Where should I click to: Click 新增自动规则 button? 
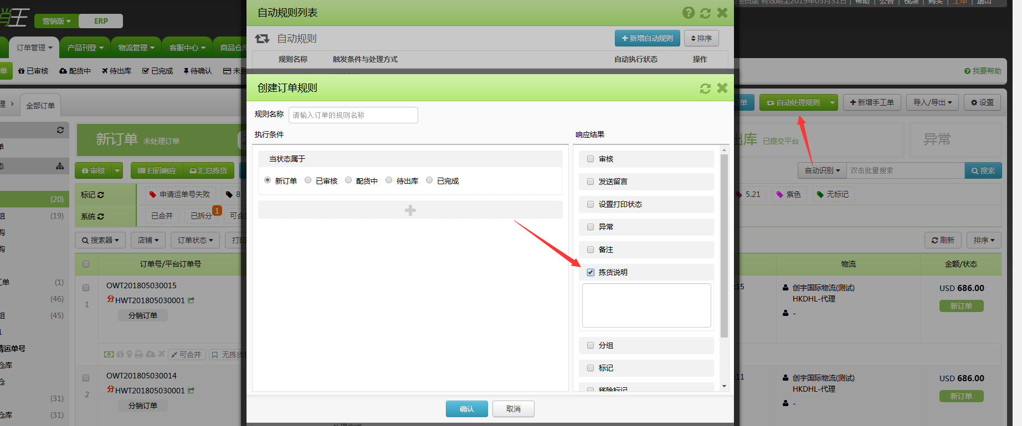point(647,38)
